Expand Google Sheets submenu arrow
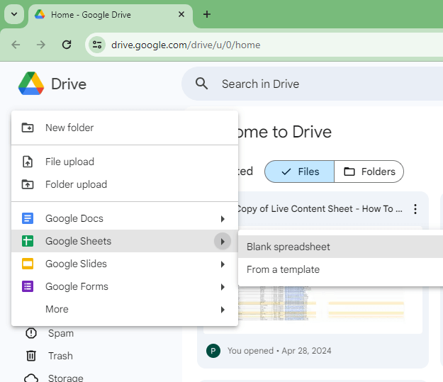Screen dimensions: 443x382 (x=223, y=241)
